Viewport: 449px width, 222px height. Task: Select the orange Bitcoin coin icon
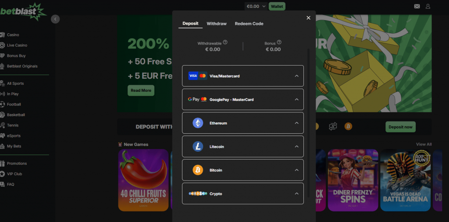(x=198, y=170)
